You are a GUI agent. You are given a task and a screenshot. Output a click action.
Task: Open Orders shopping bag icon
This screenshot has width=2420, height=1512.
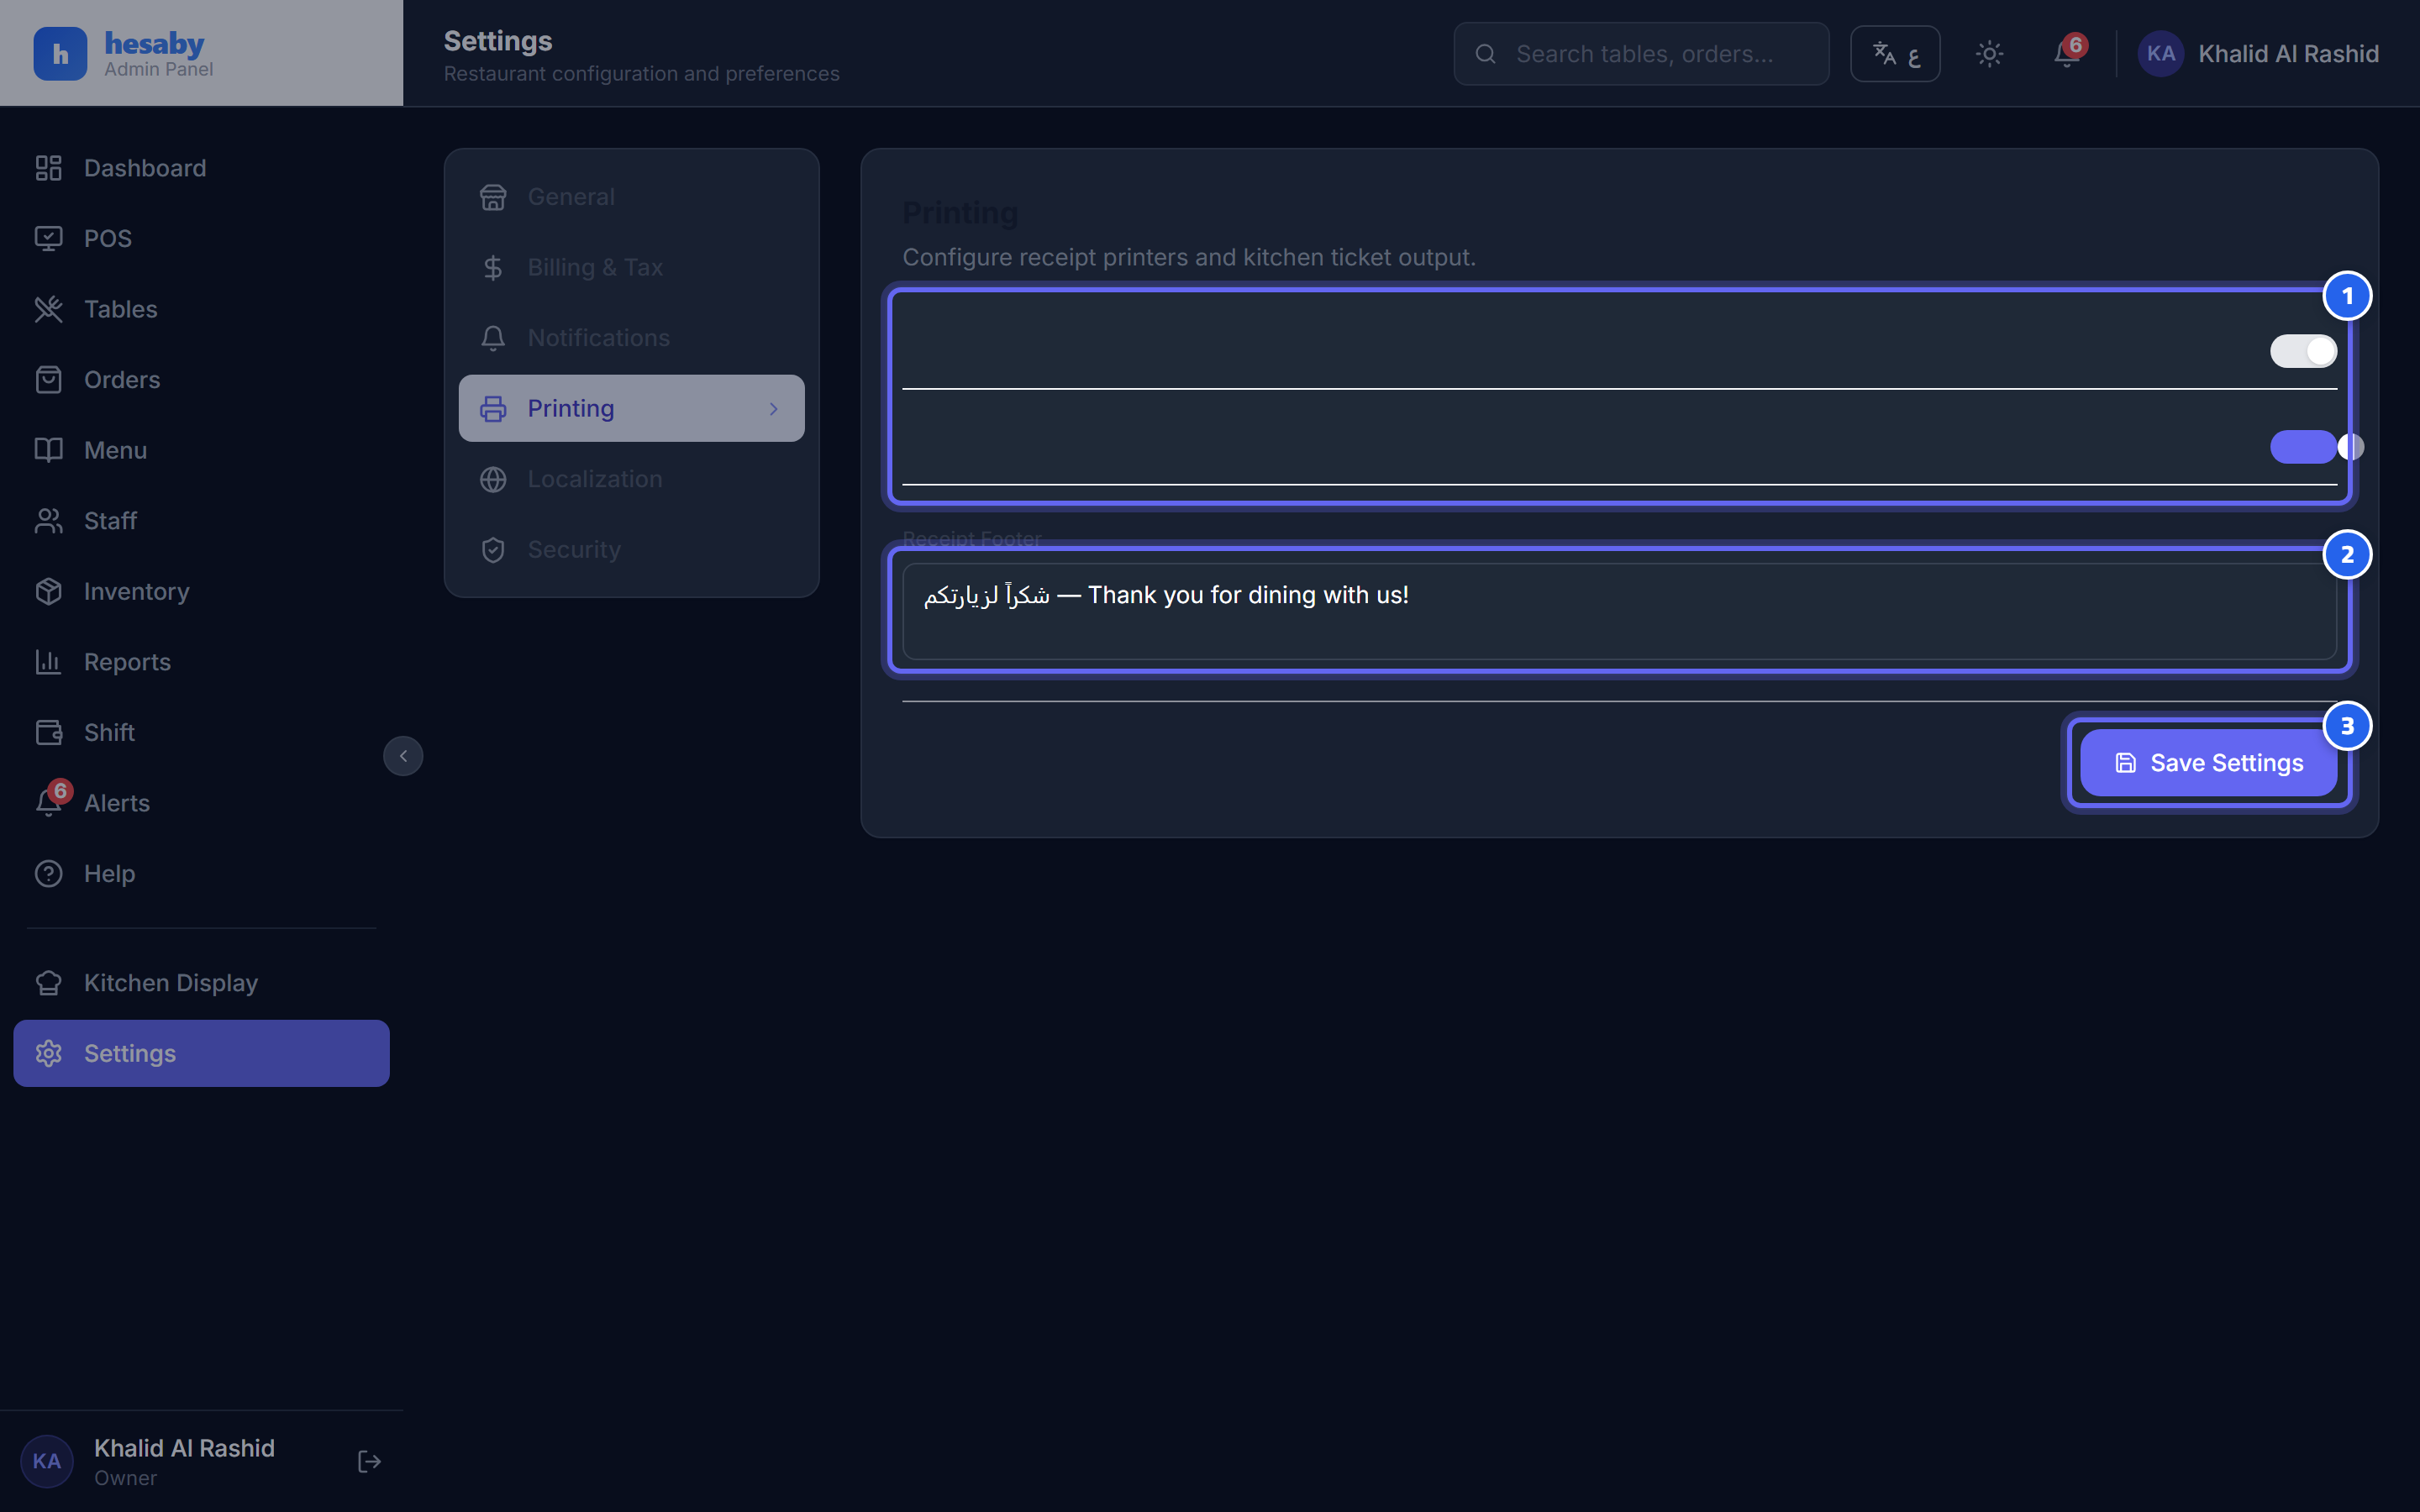(48, 380)
